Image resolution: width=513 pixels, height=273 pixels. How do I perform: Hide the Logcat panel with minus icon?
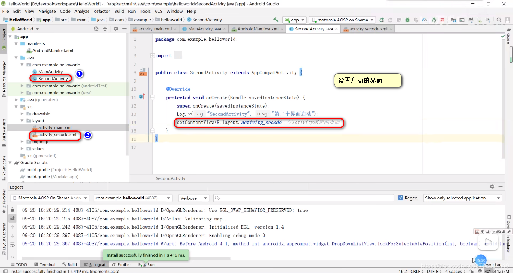[501, 187]
